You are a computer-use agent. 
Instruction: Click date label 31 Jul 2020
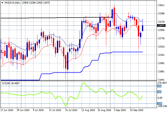(x=71, y=110)
